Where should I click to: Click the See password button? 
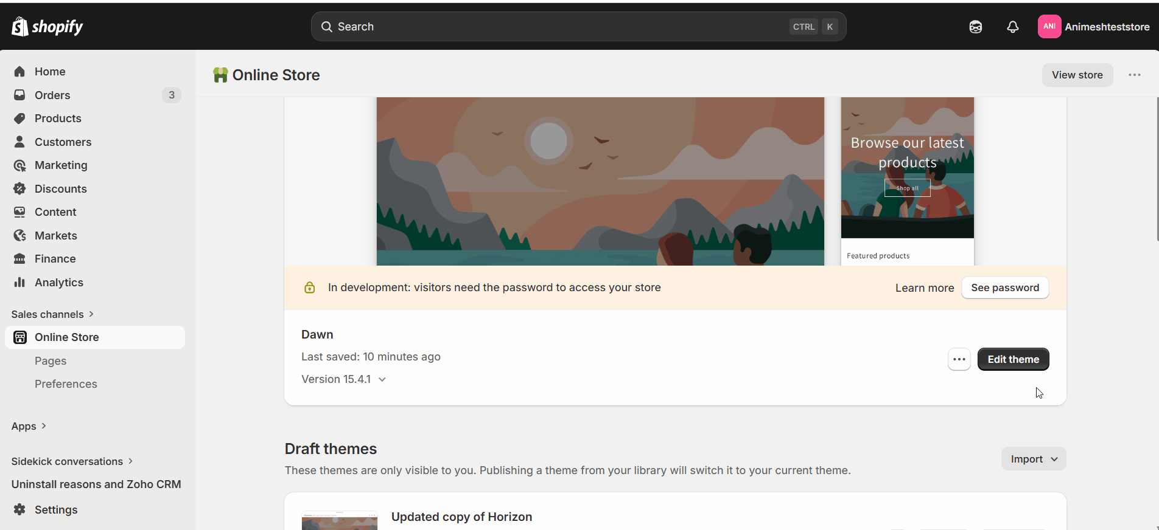[1005, 287]
